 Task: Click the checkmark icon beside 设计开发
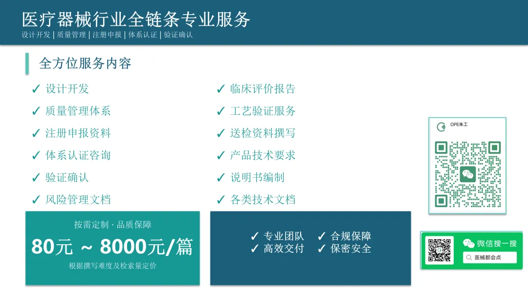(36, 89)
